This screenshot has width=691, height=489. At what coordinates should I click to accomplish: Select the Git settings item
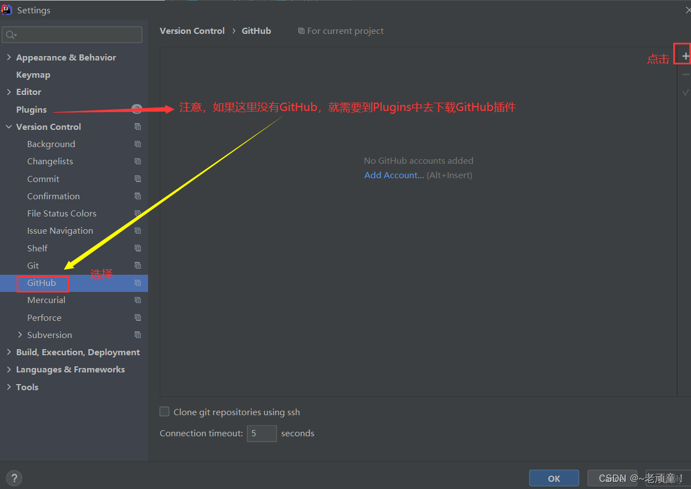[x=33, y=265]
